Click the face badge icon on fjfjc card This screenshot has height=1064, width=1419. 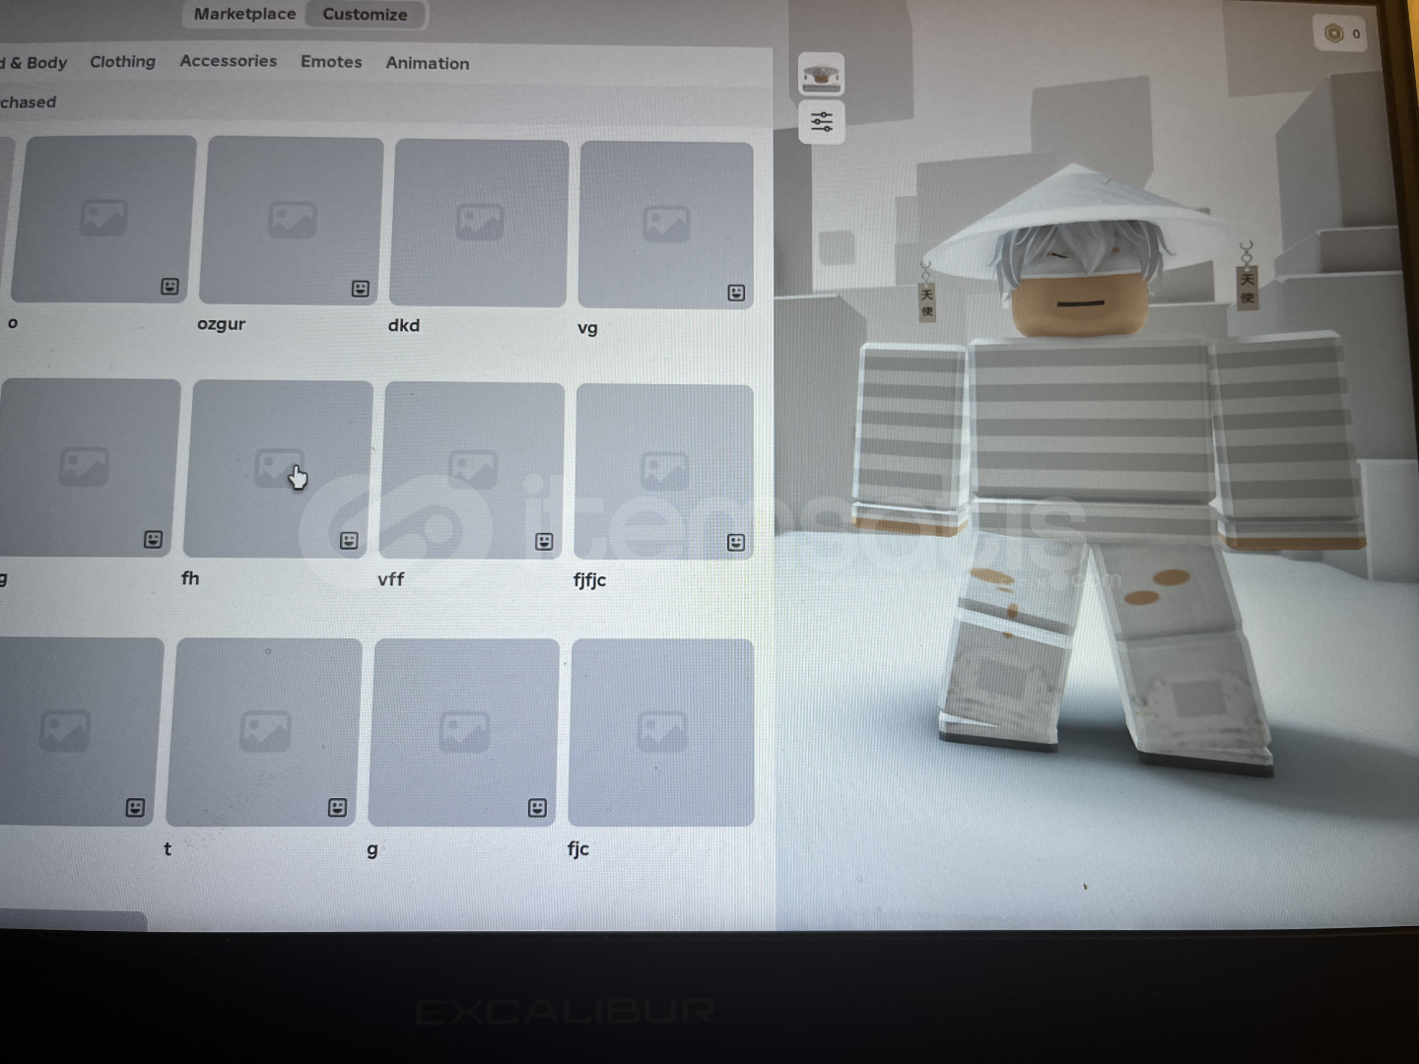pyautogui.click(x=736, y=543)
